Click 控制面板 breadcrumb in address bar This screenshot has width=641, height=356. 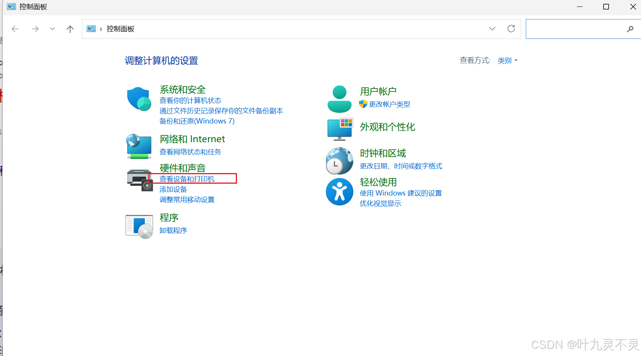click(121, 29)
